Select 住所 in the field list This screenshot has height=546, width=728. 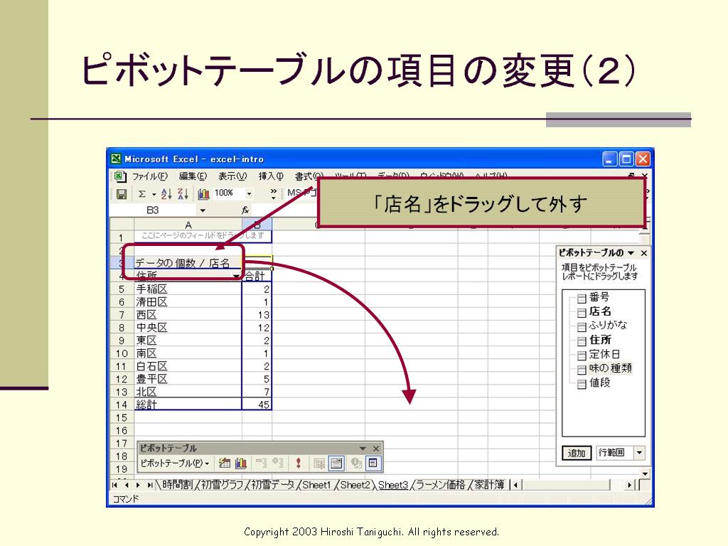(600, 340)
